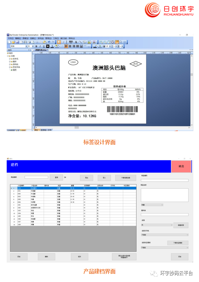The image size is (199, 282).
Task: Click the Undo arrow icon
Action: tap(49, 42)
